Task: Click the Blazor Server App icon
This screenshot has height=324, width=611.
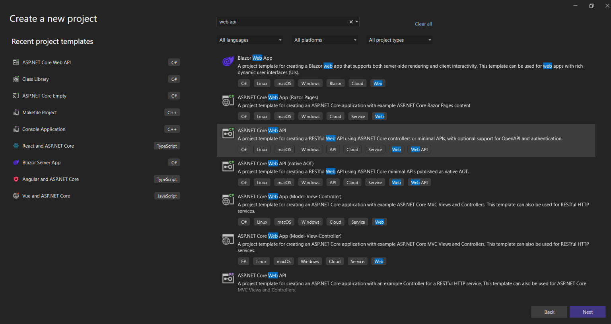Action: pyautogui.click(x=16, y=162)
